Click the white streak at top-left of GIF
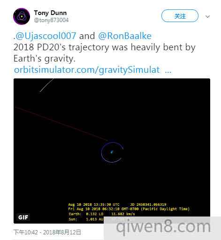Screen dimensions: 221x240 coord(46,85)
